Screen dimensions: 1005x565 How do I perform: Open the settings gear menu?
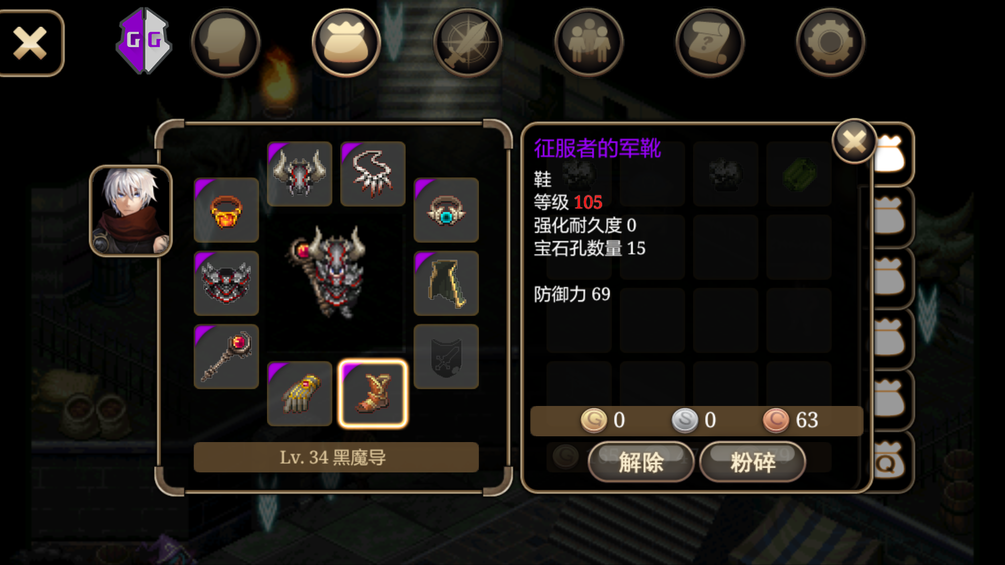pos(830,43)
